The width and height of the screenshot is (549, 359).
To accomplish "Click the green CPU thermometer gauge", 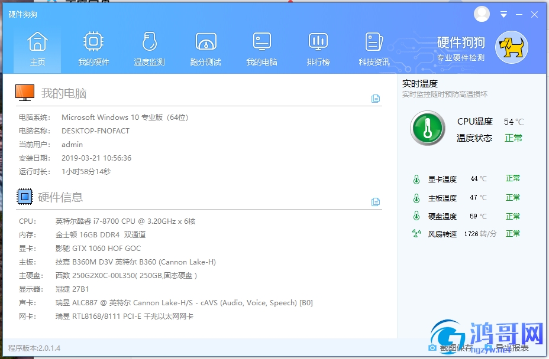I will tap(428, 128).
